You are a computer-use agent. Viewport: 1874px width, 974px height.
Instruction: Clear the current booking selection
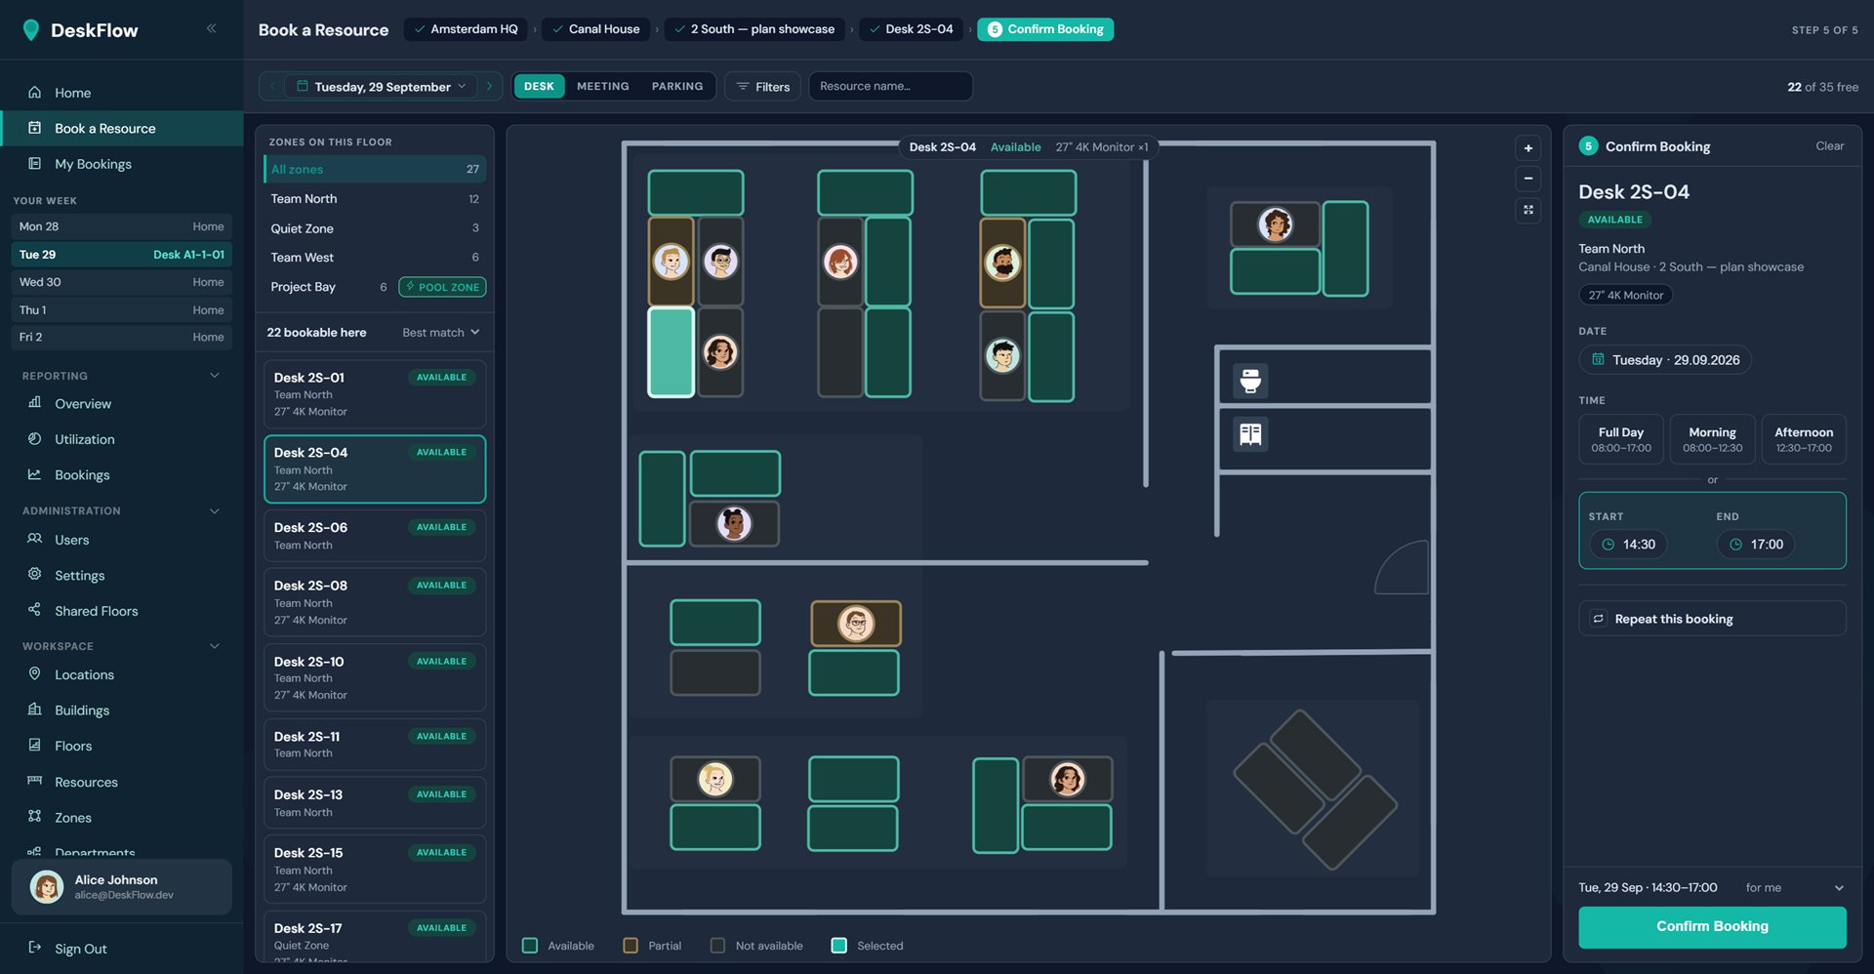coord(1829,146)
